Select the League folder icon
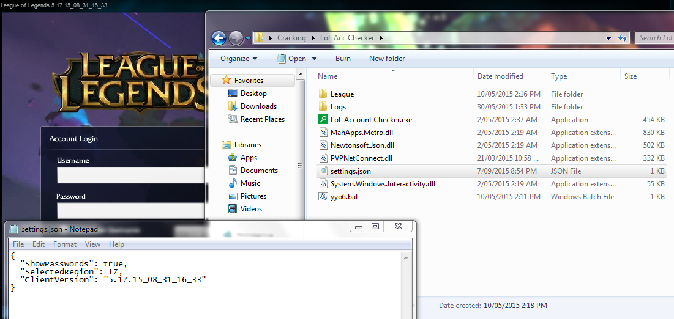Image resolution: width=674 pixels, height=319 pixels. (x=323, y=94)
